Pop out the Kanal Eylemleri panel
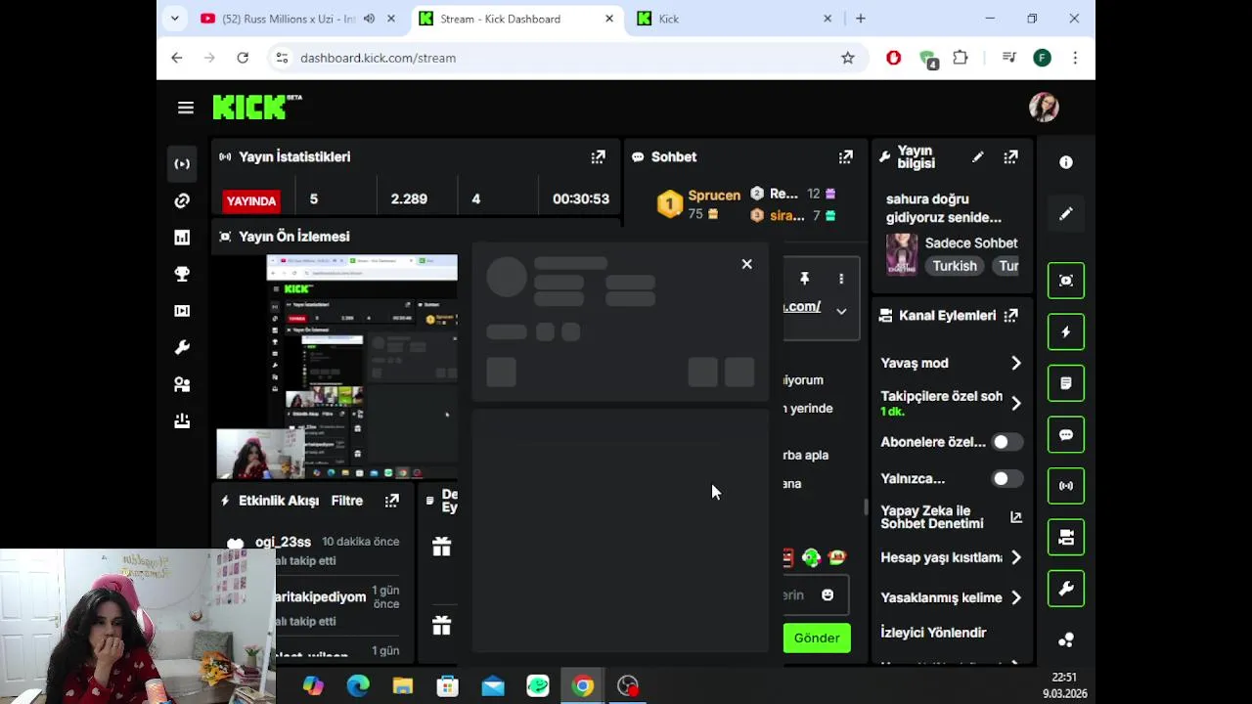The width and height of the screenshot is (1252, 704). click(x=1010, y=315)
